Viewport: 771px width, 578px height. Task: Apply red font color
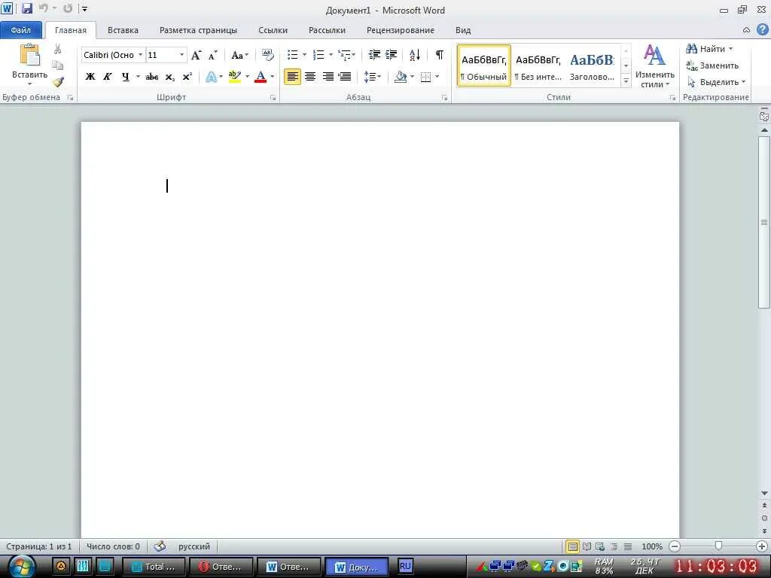tap(261, 77)
